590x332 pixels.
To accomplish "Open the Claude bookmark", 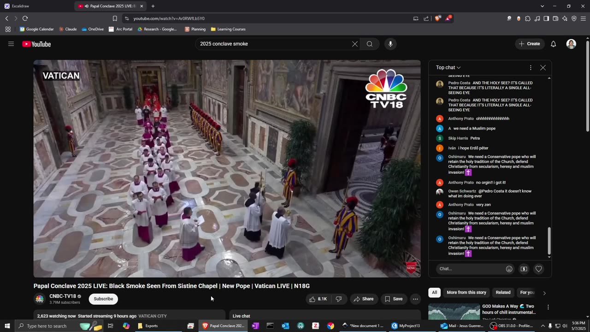I will point(68,29).
